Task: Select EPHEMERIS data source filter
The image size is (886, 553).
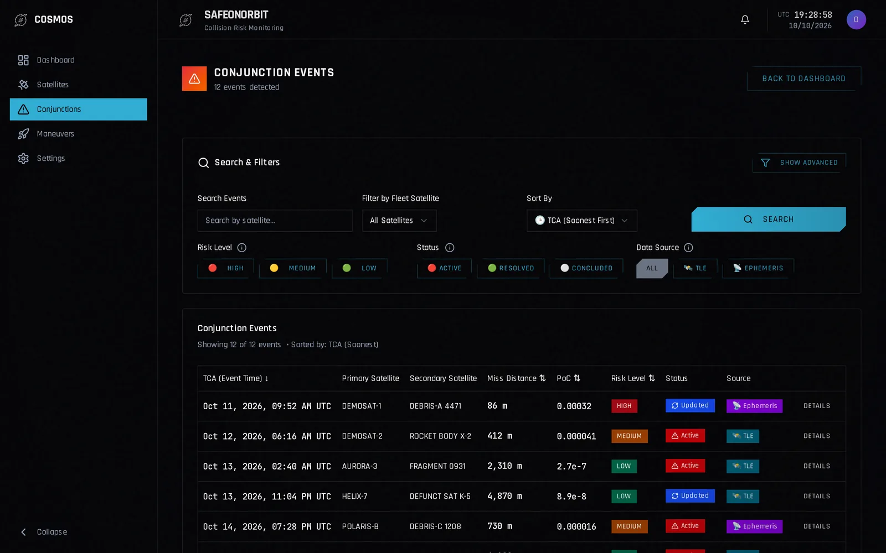Action: pos(758,268)
